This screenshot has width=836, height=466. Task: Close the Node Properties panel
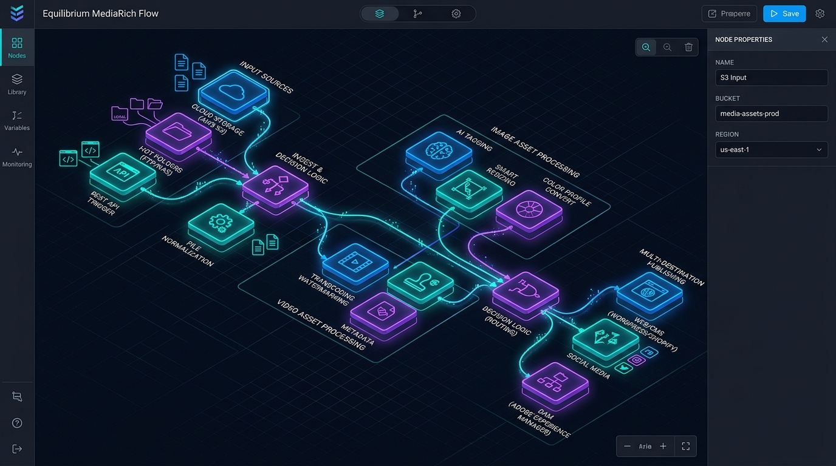tap(824, 39)
